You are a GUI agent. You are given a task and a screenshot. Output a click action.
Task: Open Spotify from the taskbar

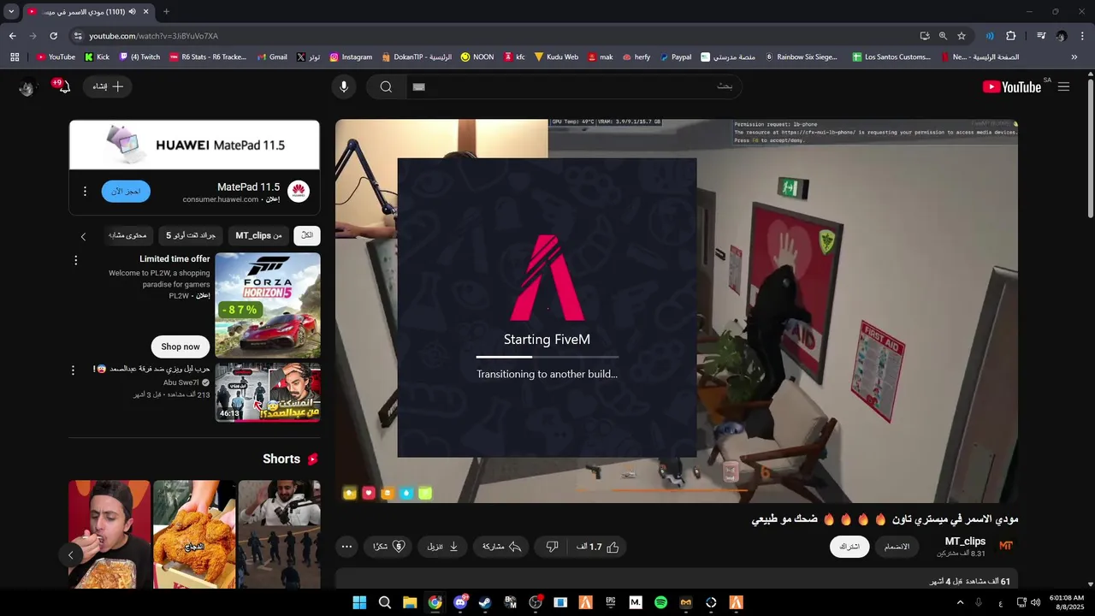660,602
